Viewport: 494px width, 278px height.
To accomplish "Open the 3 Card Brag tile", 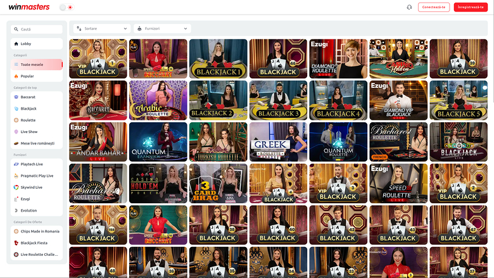I will 218,184.
